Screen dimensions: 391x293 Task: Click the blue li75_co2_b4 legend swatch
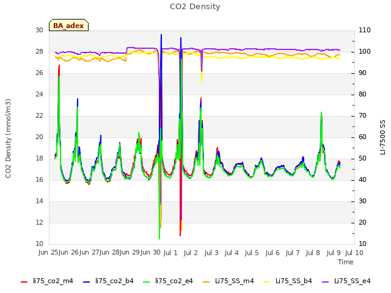tap(86, 282)
